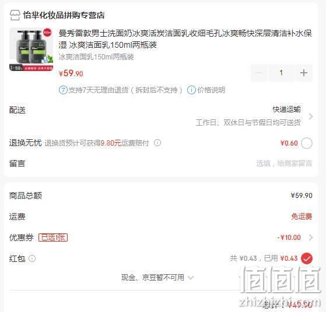
Task: Click the store icon beside the shop name
Action: (15, 15)
